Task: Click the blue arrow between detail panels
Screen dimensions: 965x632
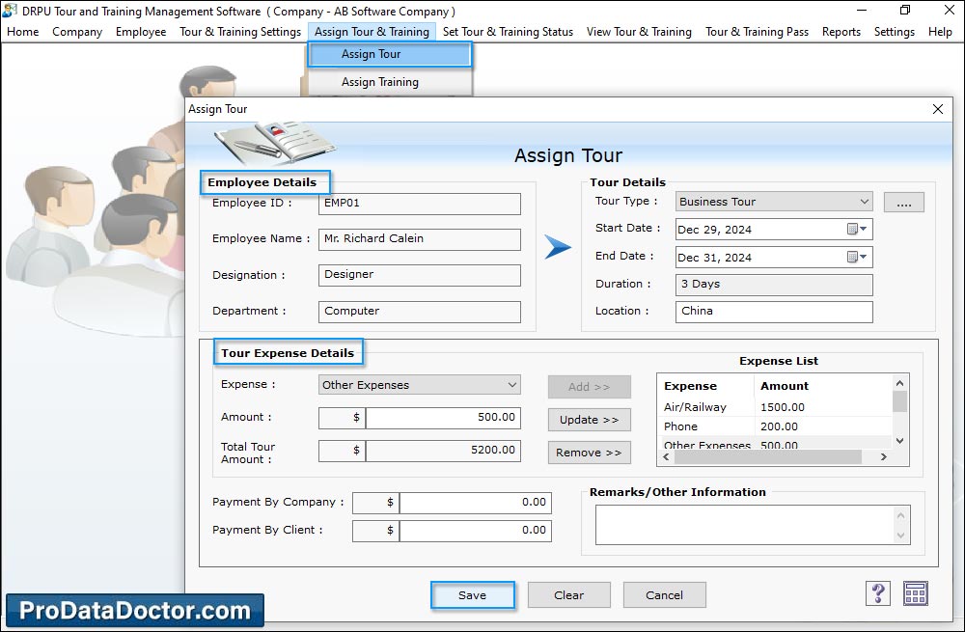Action: 558,247
